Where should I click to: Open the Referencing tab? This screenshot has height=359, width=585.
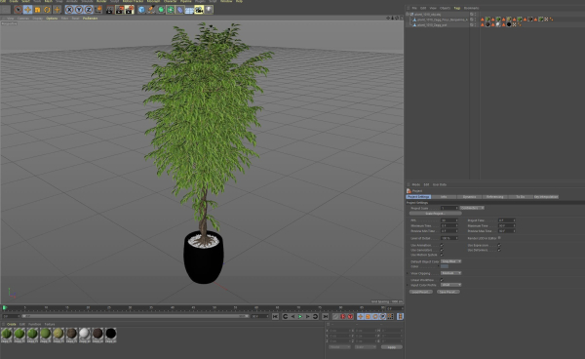point(495,197)
